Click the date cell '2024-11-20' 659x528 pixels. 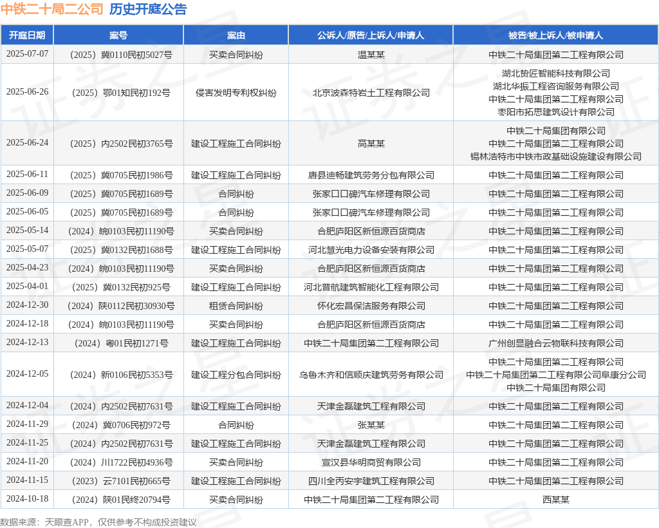(27, 462)
